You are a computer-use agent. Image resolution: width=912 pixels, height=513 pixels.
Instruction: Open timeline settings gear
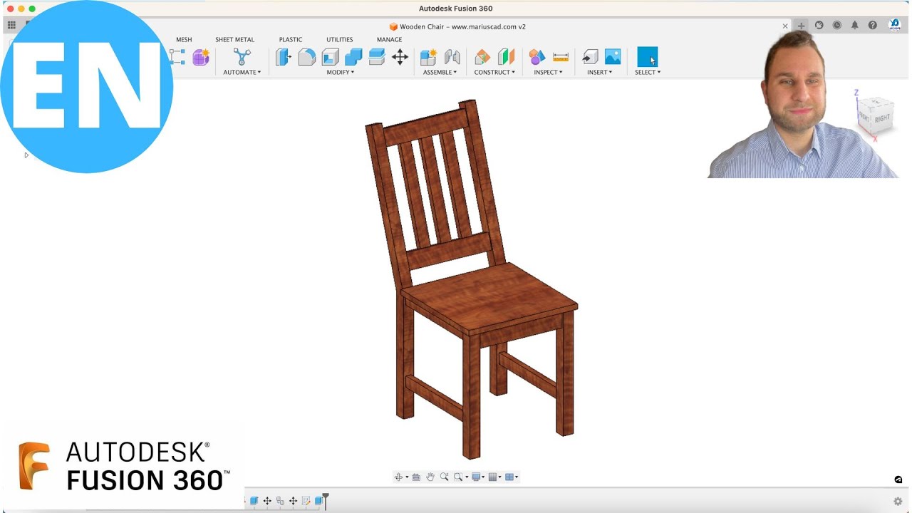(x=898, y=502)
